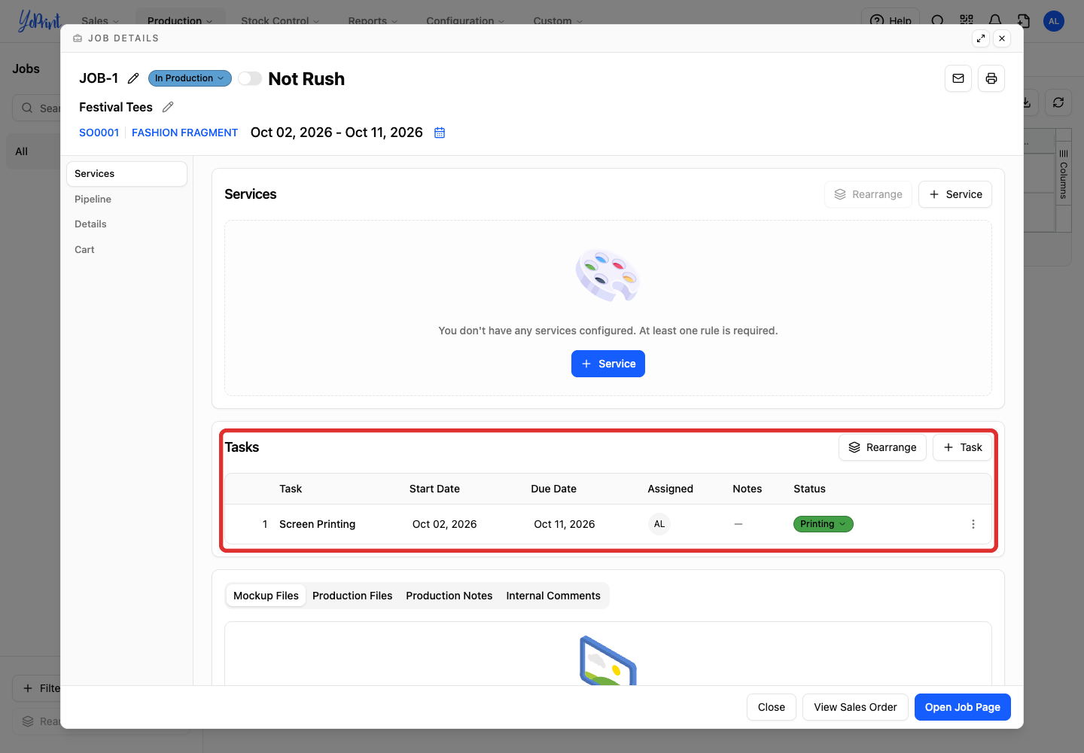Rearrange the tasks list

[882, 447]
